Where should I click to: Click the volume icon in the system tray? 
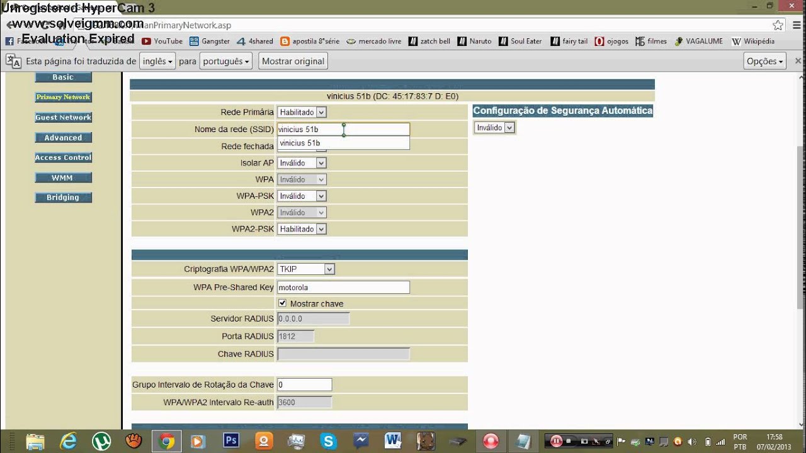click(x=693, y=441)
